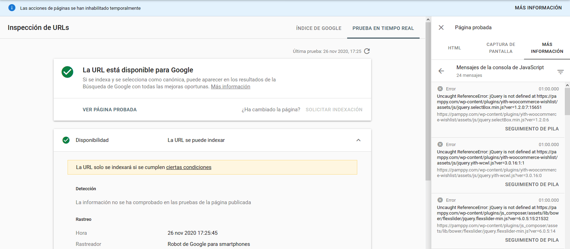Viewport: 570px width, 249px height.
Task: Click the main page vertical scrollbar
Action: (428, 101)
